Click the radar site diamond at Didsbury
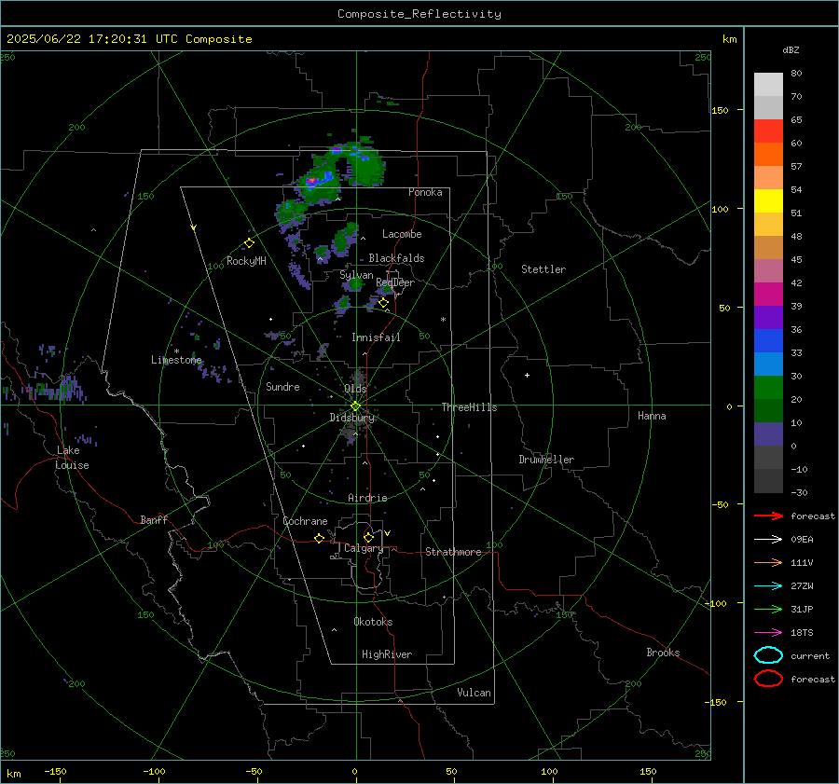Image resolution: width=839 pixels, height=784 pixels. (355, 406)
